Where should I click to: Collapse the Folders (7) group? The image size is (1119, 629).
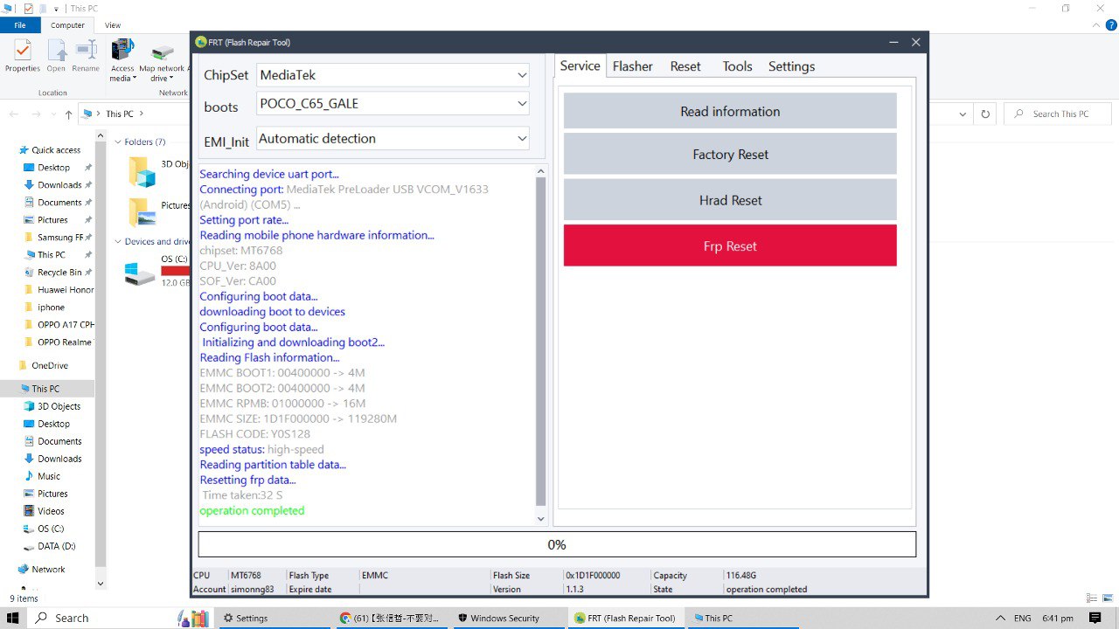point(118,142)
